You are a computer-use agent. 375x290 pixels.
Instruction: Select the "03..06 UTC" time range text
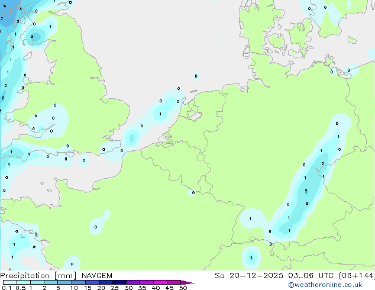coord(311,276)
